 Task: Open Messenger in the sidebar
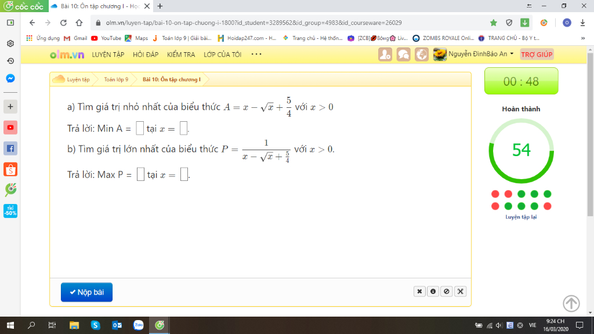10,78
